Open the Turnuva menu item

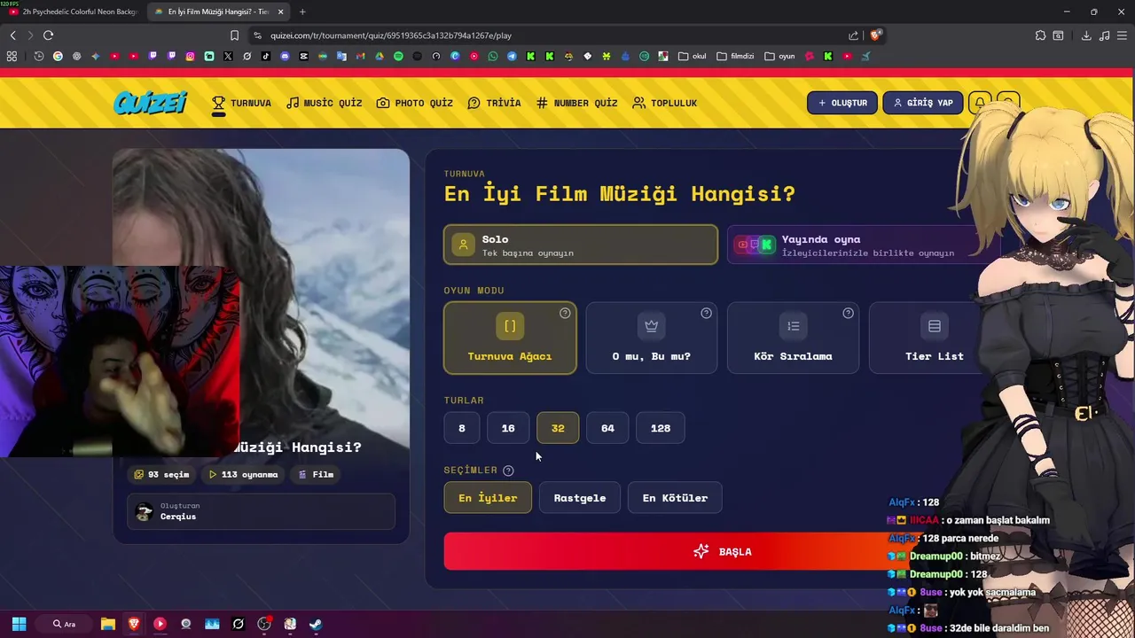tap(241, 103)
